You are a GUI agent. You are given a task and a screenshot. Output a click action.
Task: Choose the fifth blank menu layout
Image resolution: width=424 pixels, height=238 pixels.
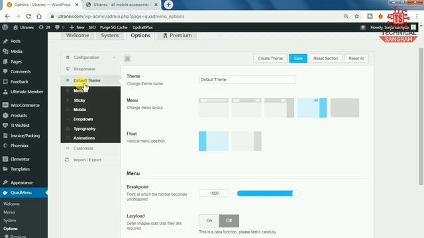[x=344, y=108]
